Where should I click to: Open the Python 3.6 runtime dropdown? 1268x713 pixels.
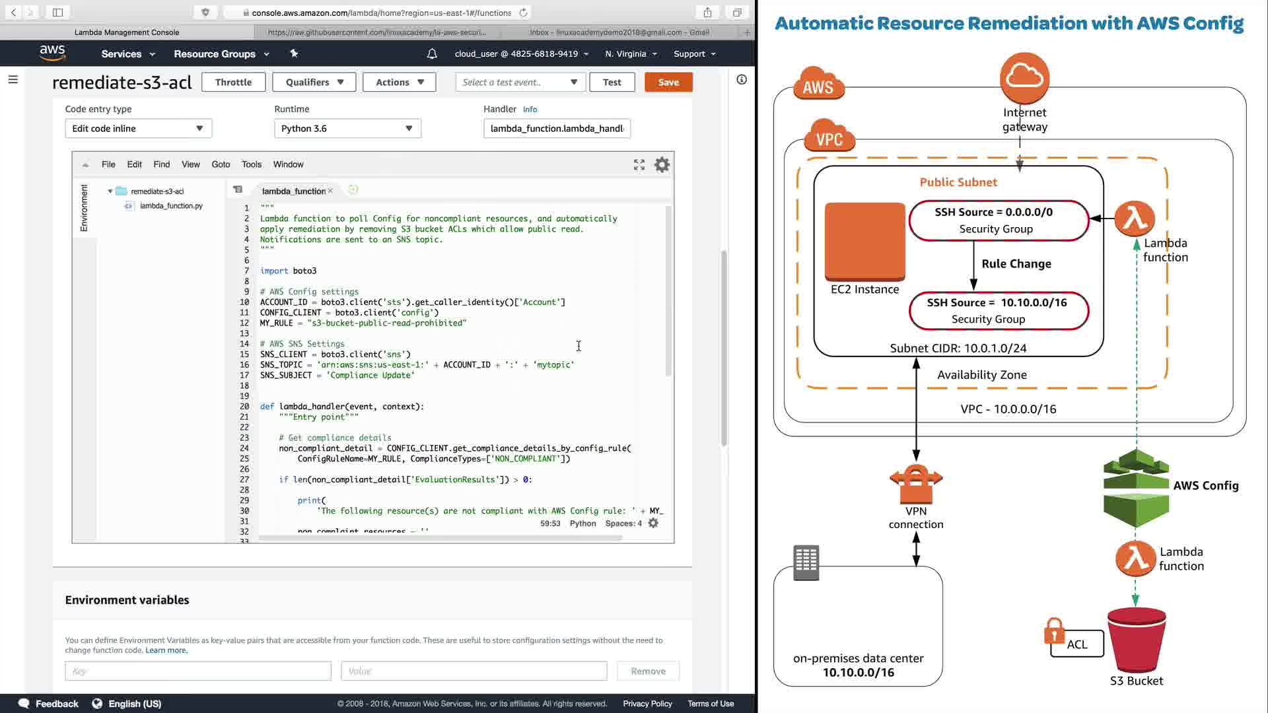pyautogui.click(x=347, y=129)
